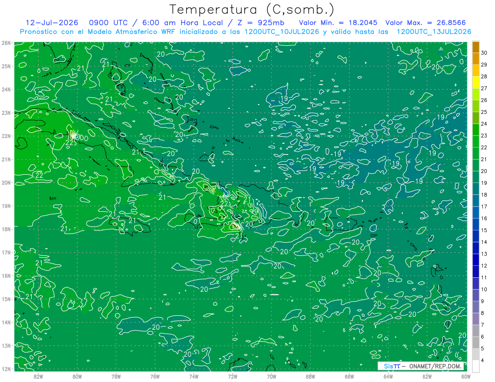The image size is (495, 382).
Task: Click the "72W" longitude axis label
Action: click(x=232, y=376)
